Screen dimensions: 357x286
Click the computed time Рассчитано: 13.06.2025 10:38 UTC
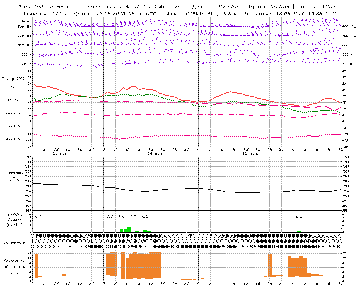(290, 14)
